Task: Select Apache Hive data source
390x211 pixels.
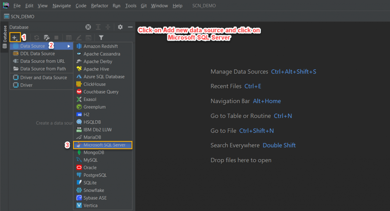Action: coord(103,69)
